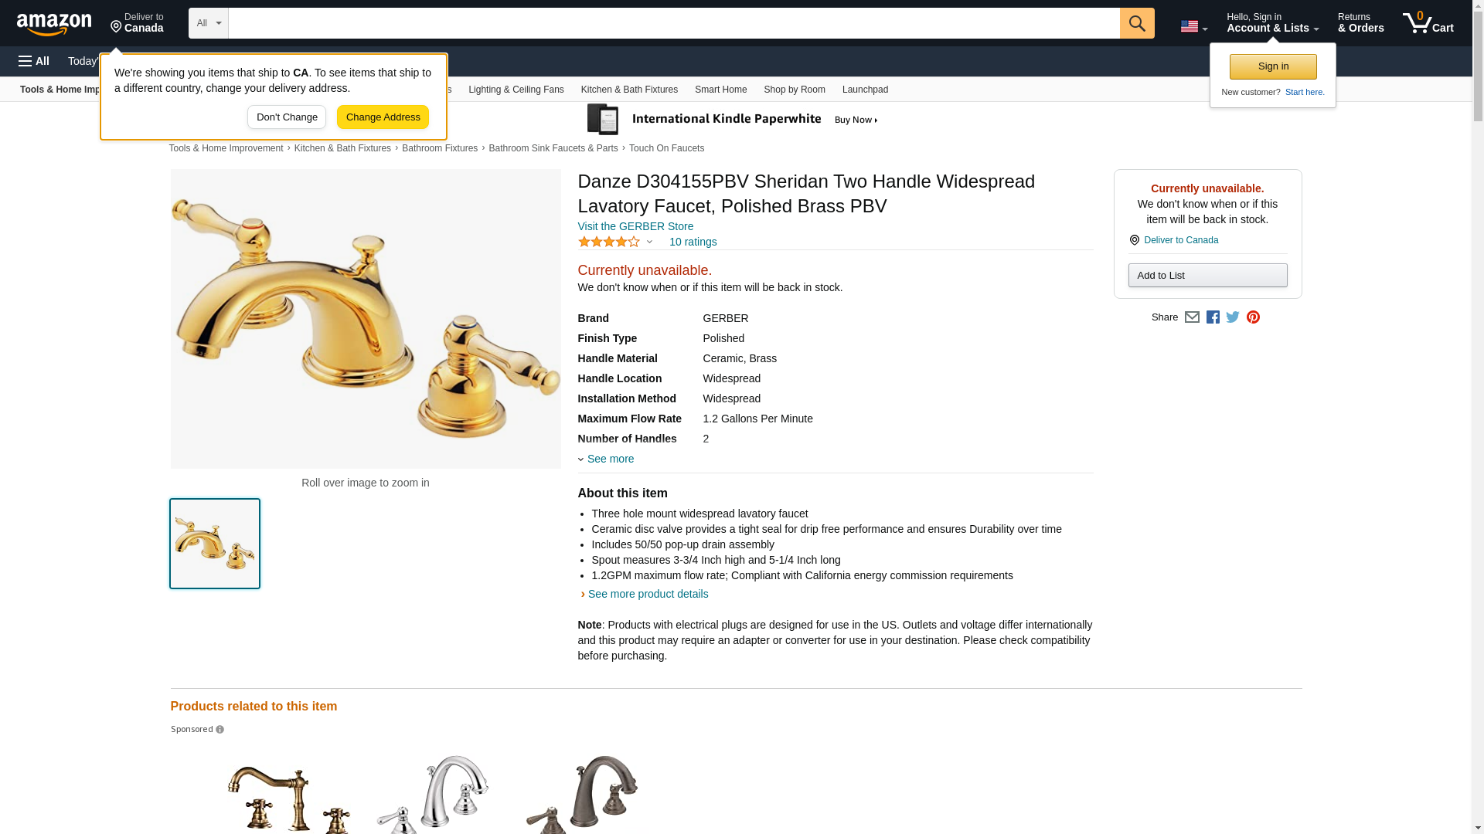The image size is (1484, 834).
Task: Select the faucet product thumbnail
Action: [x=215, y=544]
